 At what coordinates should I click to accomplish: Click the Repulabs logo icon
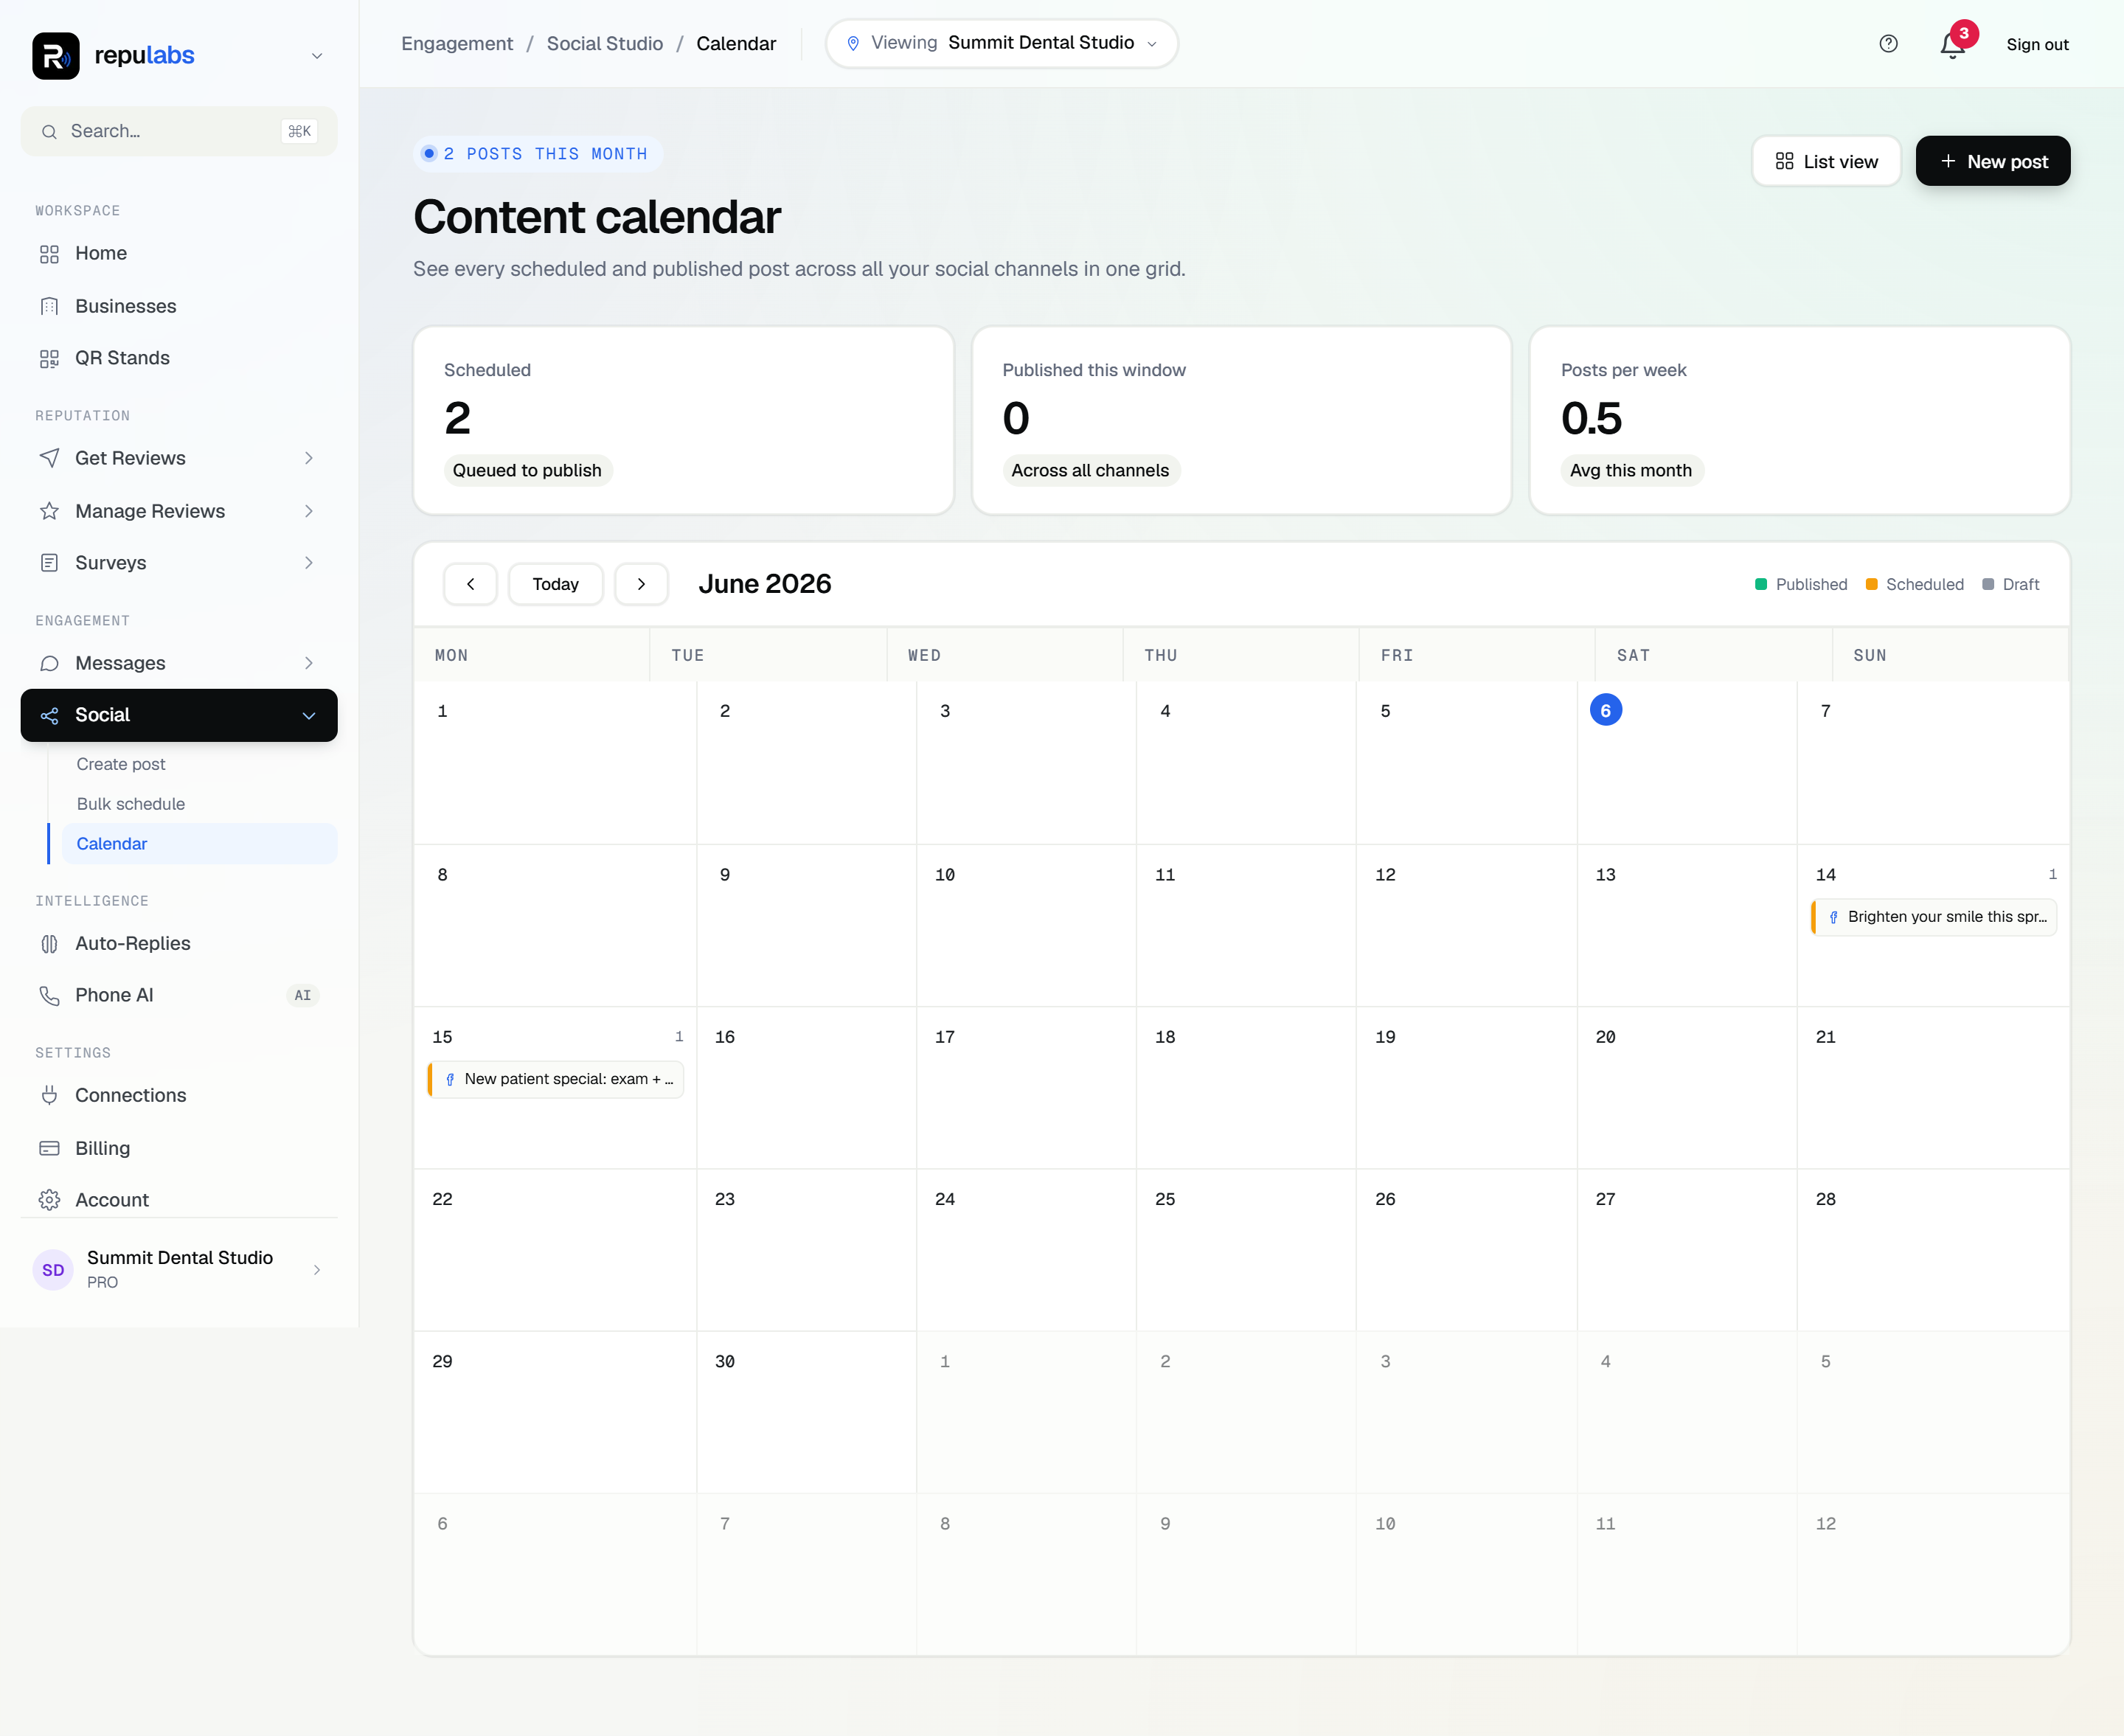[55, 55]
